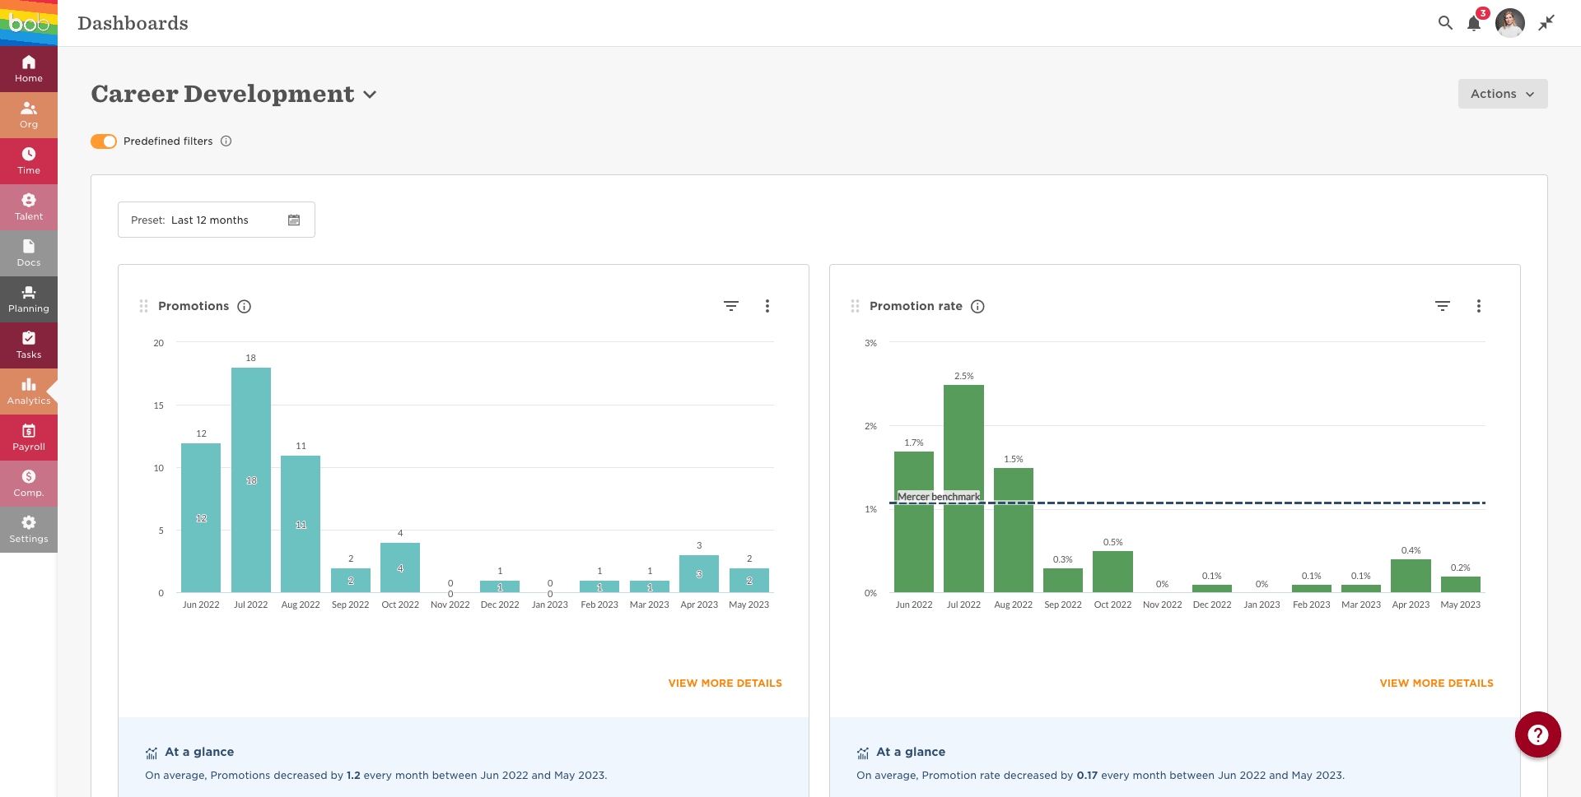Open the Promotion rate three-dot menu
This screenshot has width=1581, height=797.
(x=1478, y=306)
